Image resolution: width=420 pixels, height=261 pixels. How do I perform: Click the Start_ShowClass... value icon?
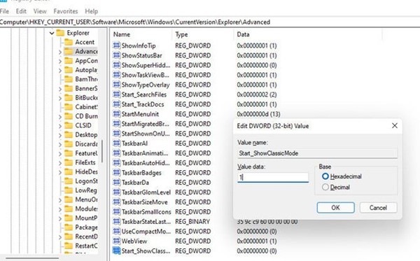point(116,251)
